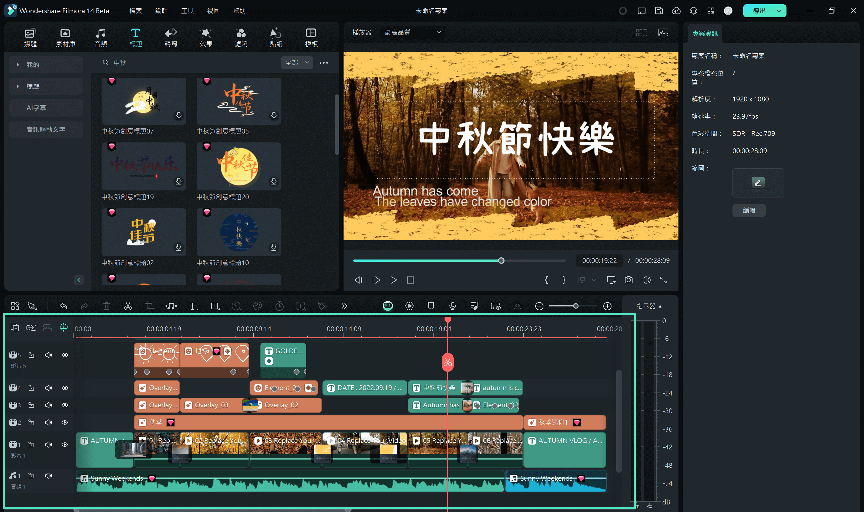Select the Voiceover record icon
This screenshot has width=864, height=512.
(452, 305)
